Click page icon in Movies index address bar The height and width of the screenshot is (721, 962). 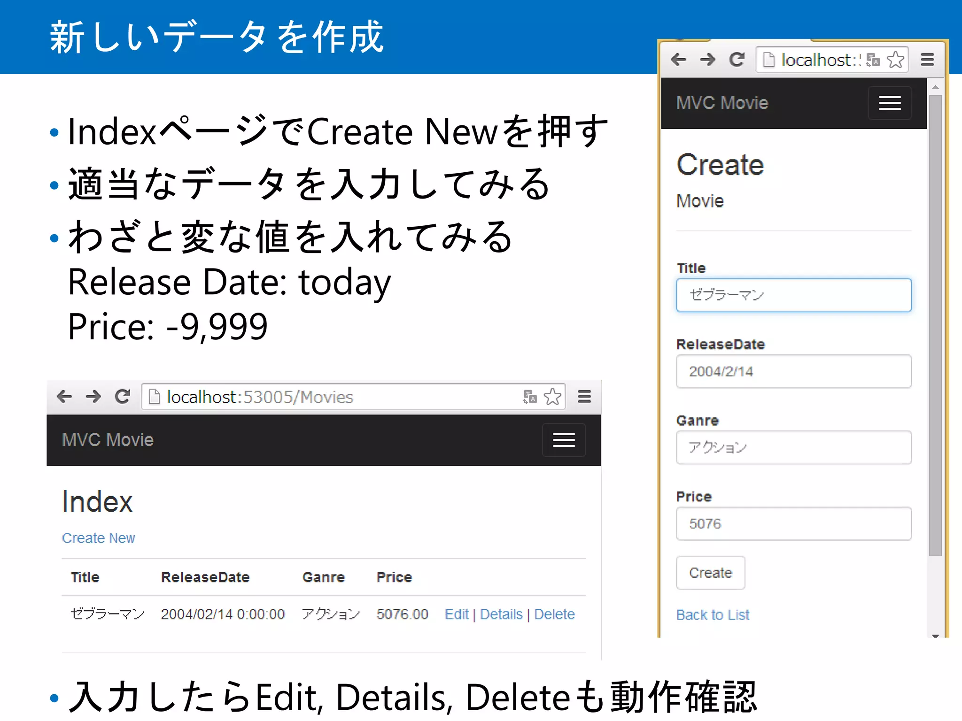(154, 397)
